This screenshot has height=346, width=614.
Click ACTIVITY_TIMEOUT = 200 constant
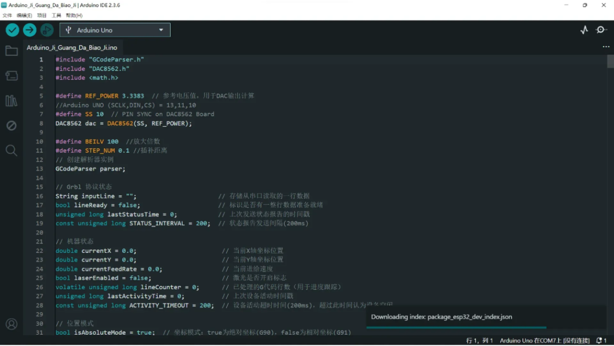[135, 305]
